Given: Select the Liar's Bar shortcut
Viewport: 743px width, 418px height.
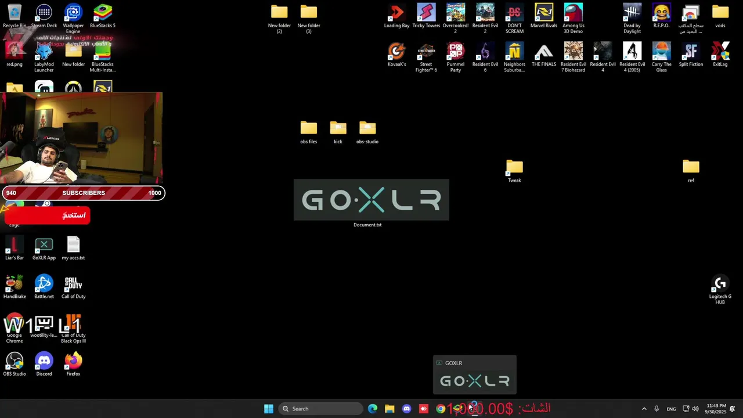Looking at the screenshot, I should coord(15,248).
